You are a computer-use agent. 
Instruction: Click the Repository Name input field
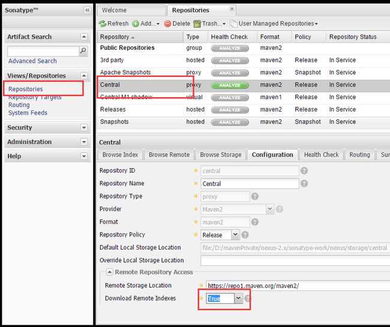pyautogui.click(x=250, y=184)
